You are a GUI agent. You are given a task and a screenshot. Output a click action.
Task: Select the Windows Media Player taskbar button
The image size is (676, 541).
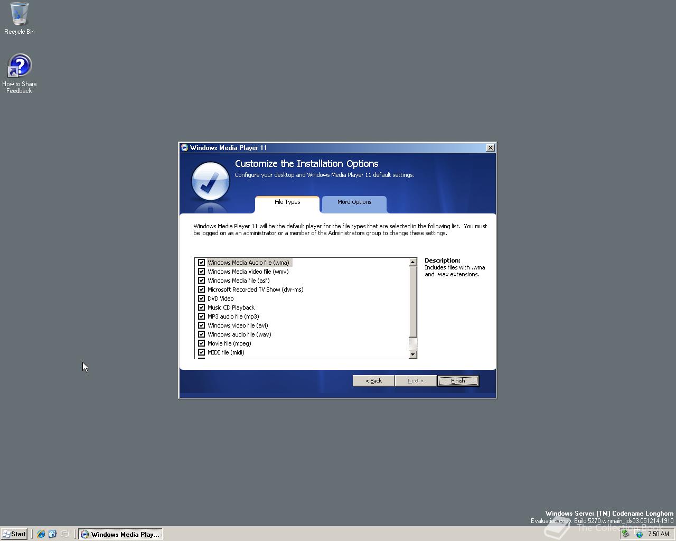click(x=120, y=534)
